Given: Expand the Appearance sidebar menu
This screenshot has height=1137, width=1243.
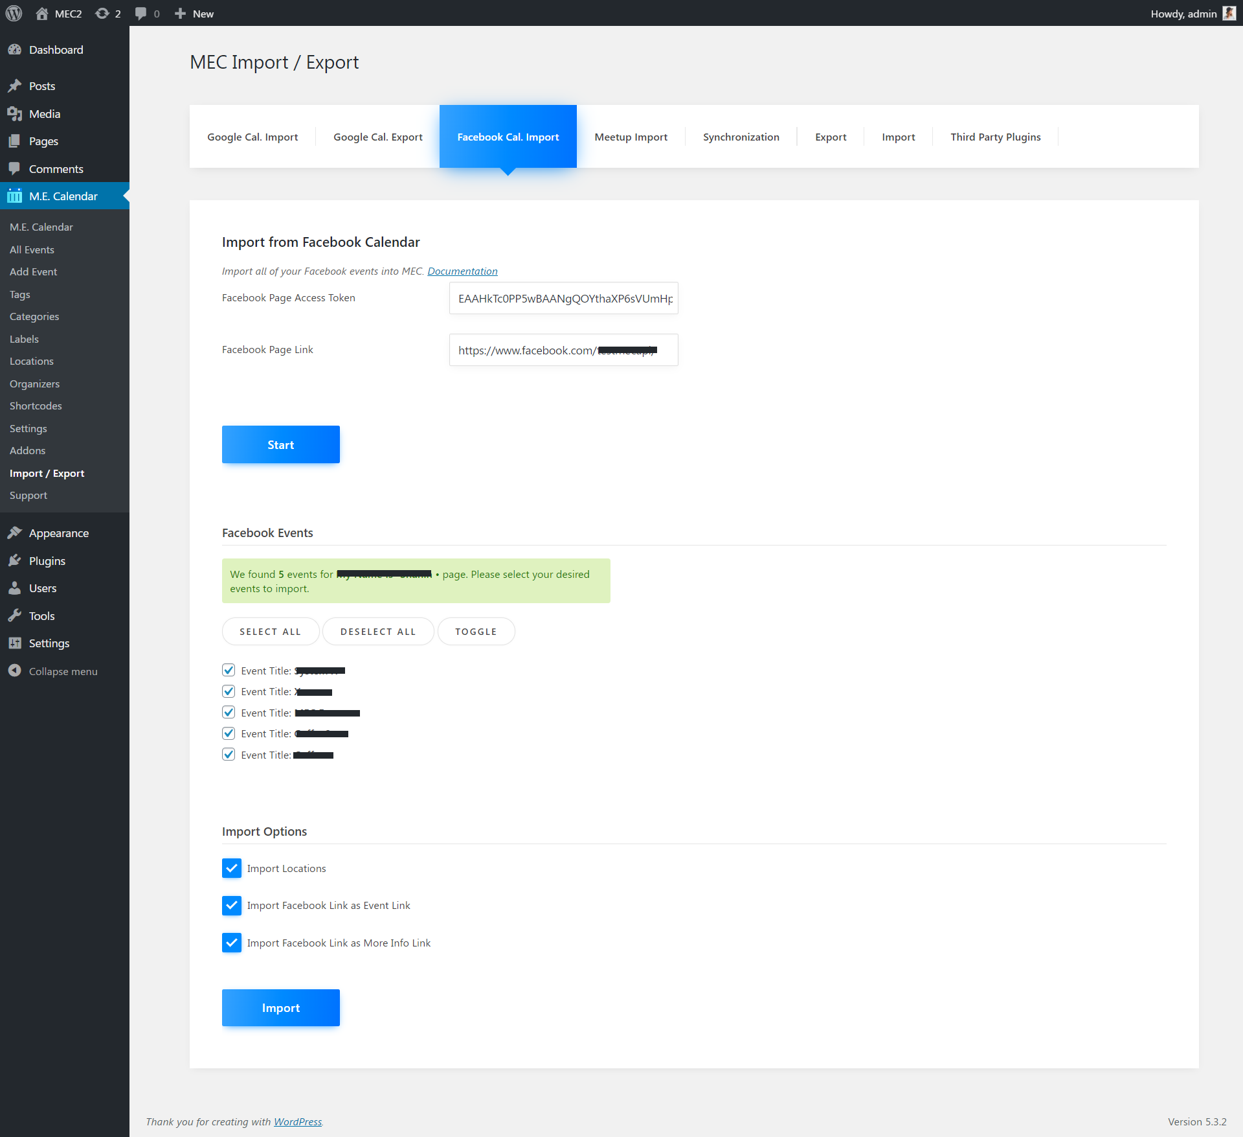Looking at the screenshot, I should click(58, 533).
